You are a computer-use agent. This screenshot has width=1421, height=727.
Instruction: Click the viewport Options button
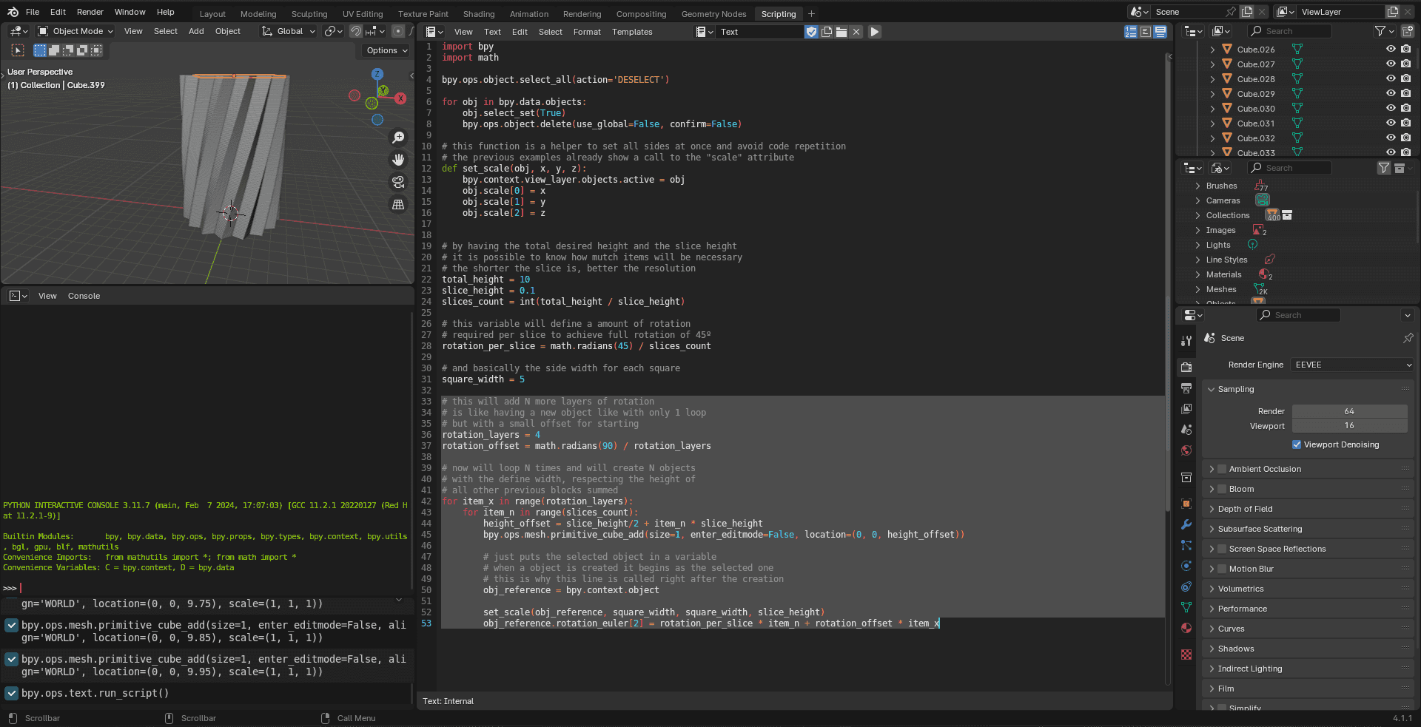[x=386, y=50]
